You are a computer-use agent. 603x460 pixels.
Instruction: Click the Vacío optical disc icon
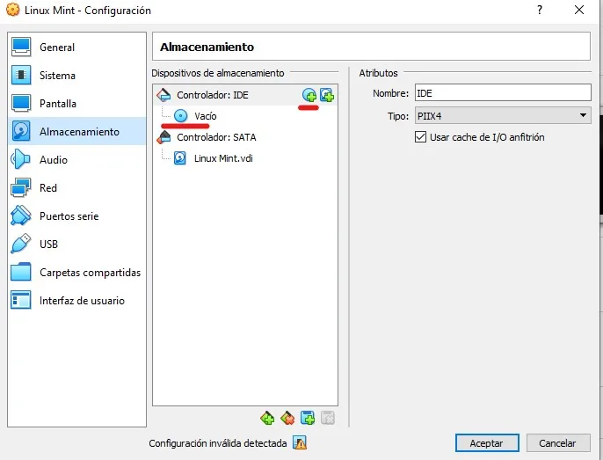point(180,115)
